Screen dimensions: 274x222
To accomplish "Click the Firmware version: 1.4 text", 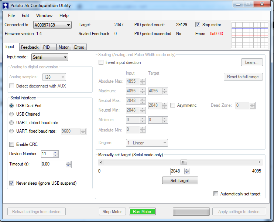I will 23,34.
